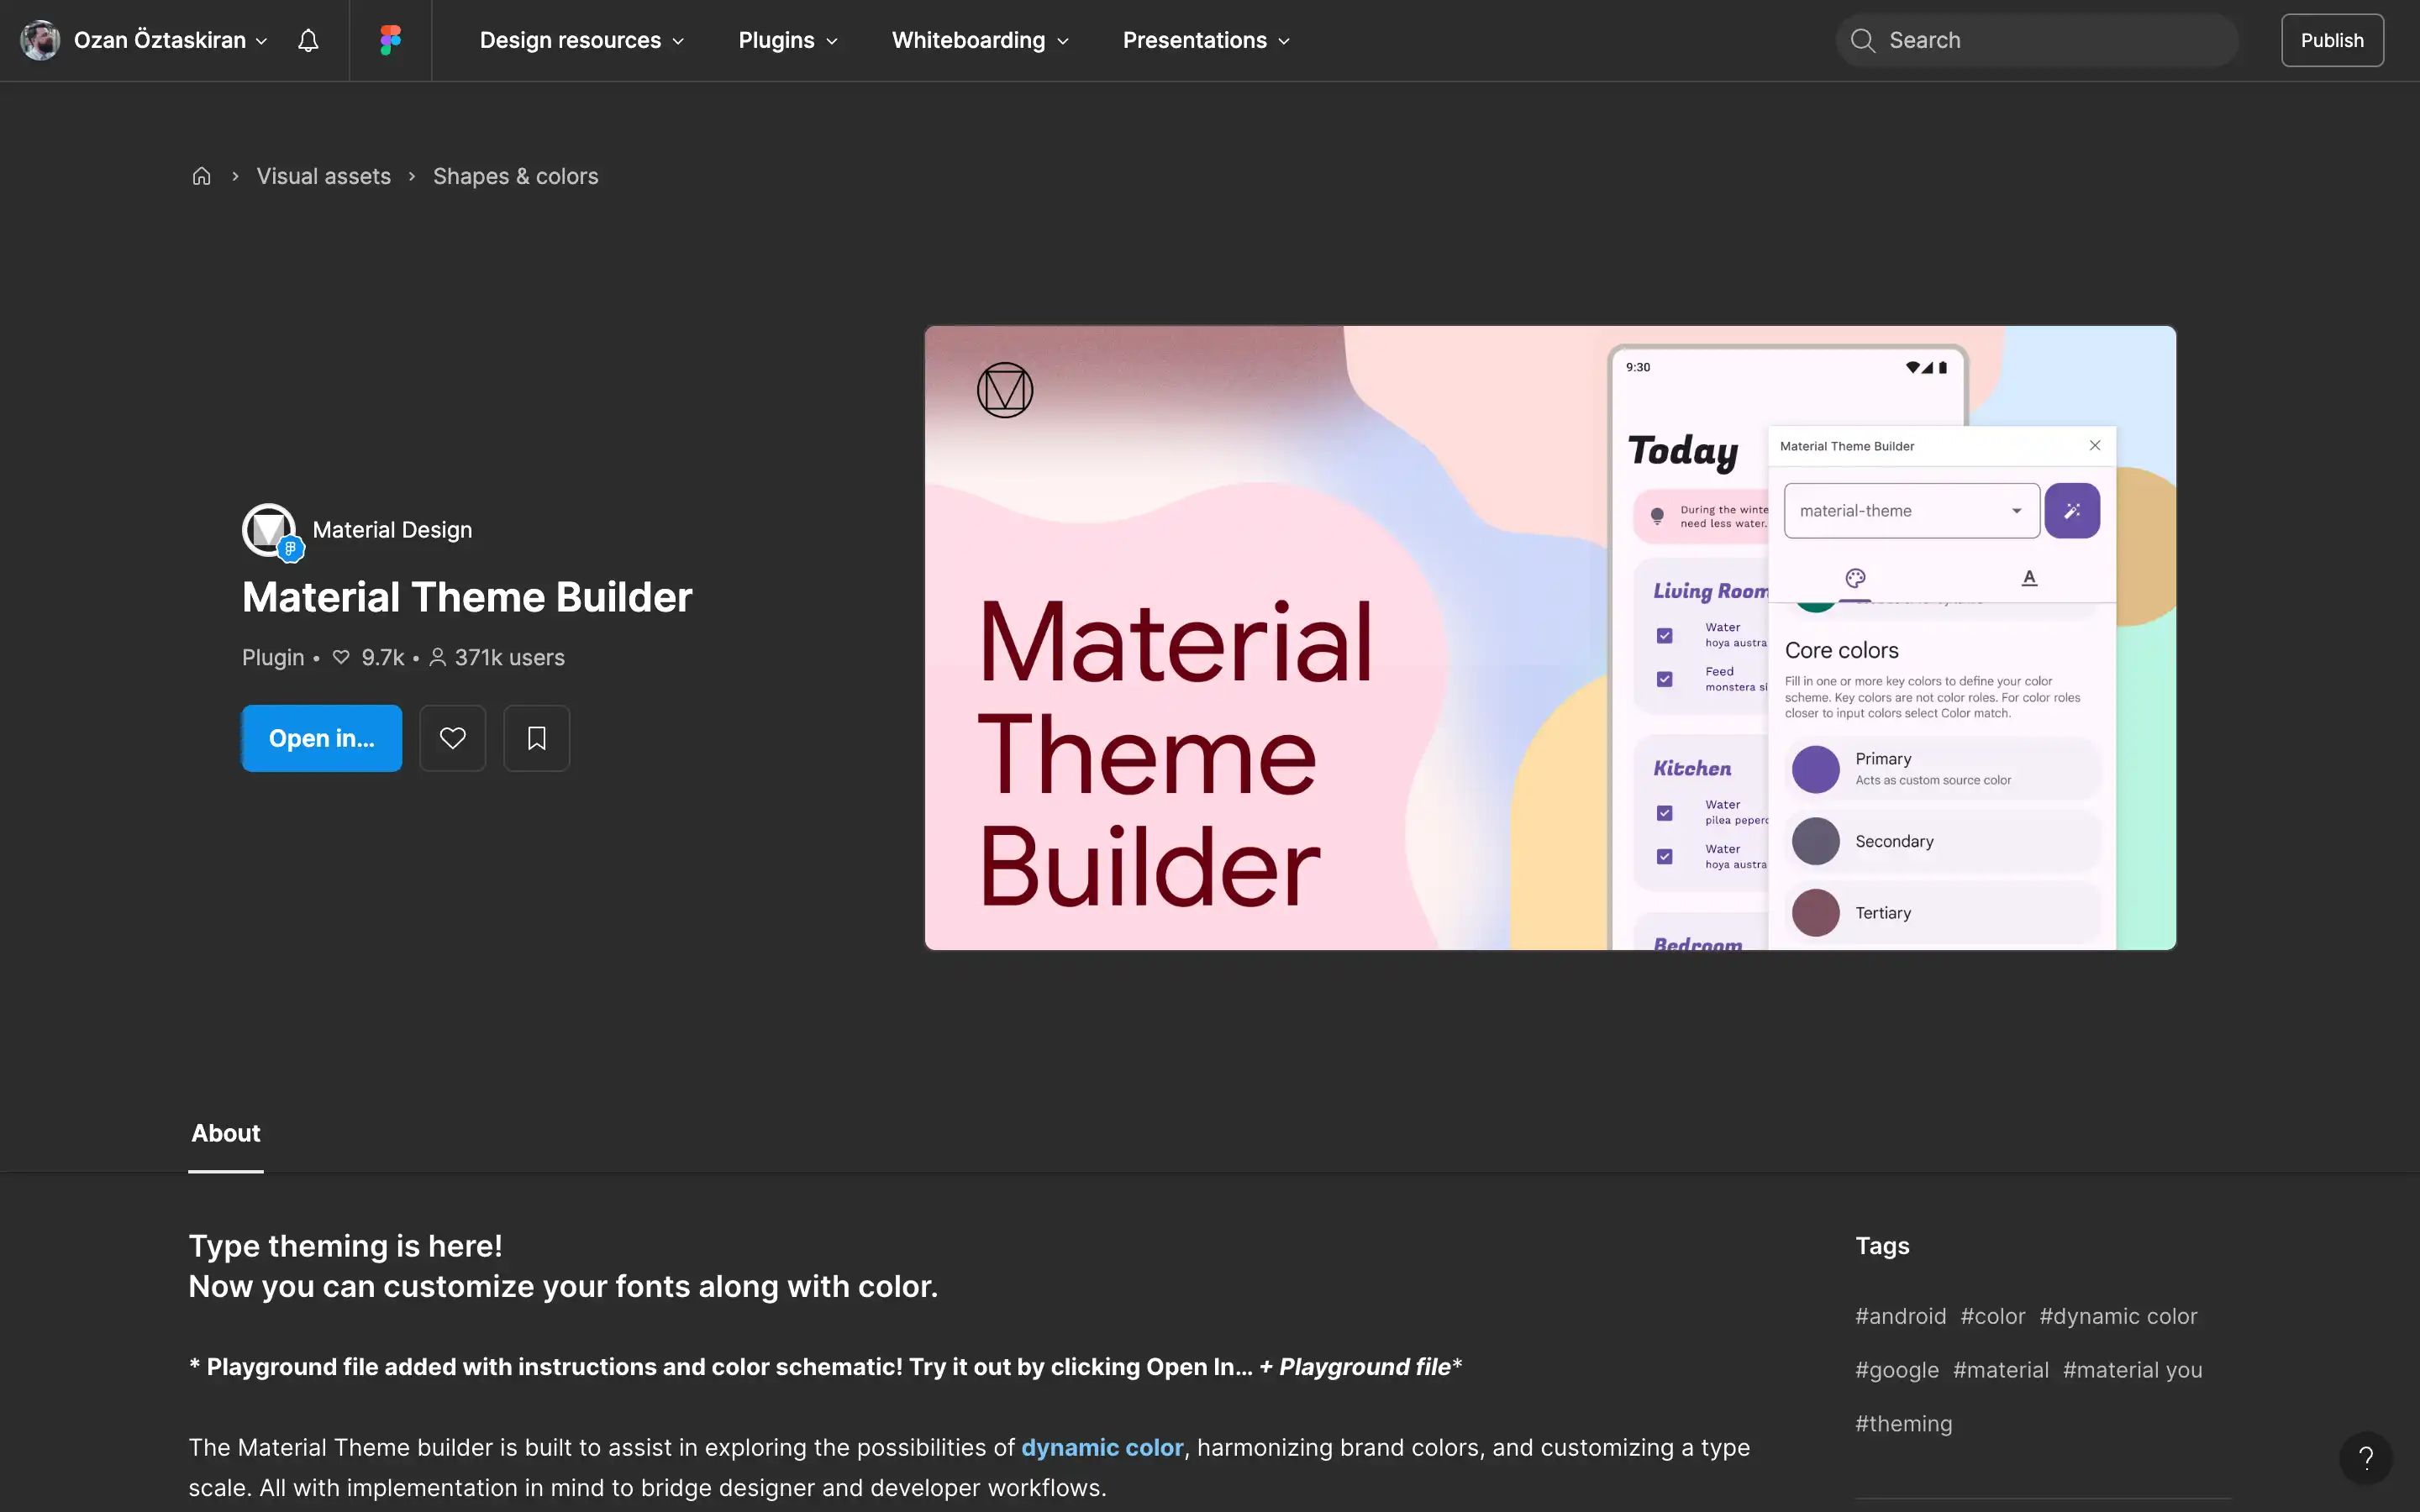2420x1512 pixels.
Task: Click the Material Design publisher logo
Action: [270, 531]
